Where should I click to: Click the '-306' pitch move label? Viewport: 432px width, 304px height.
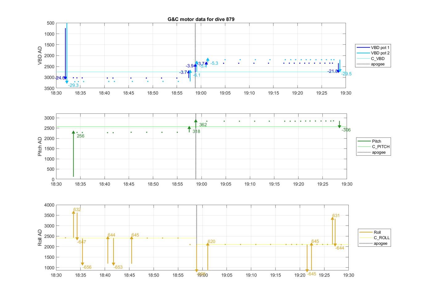(x=346, y=130)
